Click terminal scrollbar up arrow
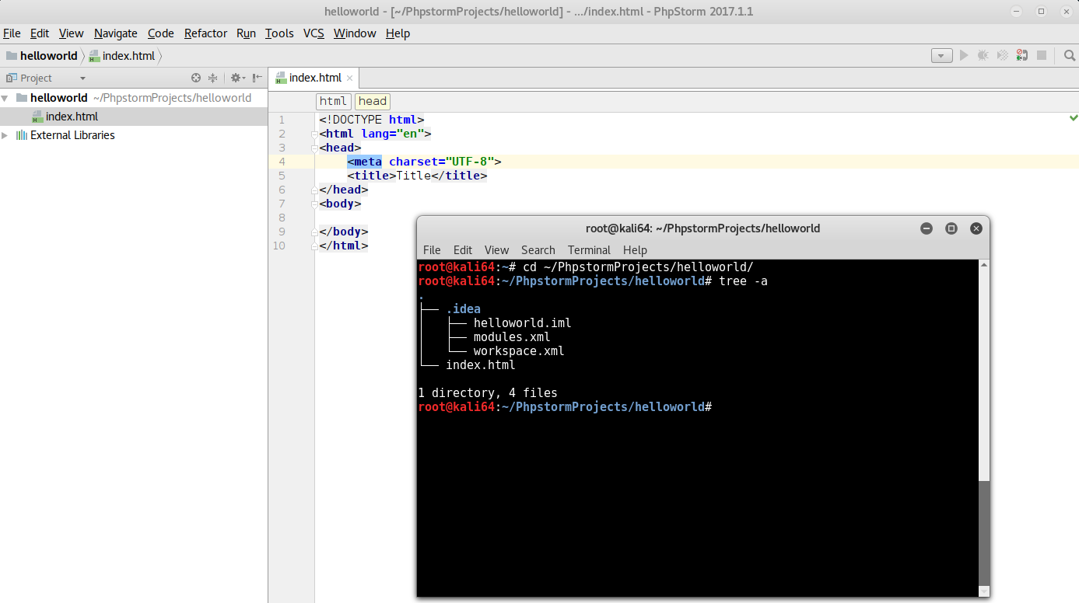The image size is (1079, 603). [984, 265]
